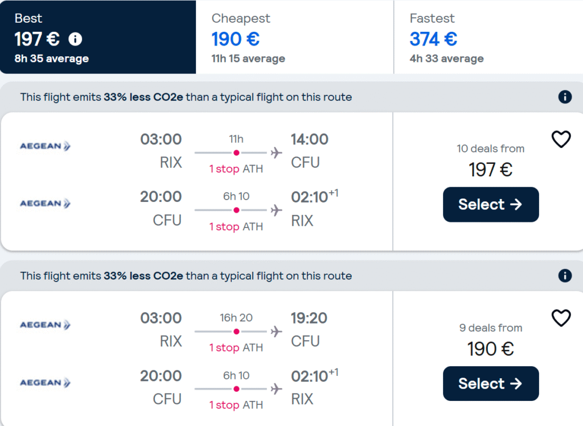Click Aegean logo on 03:00 to 19:20 leg
Image resolution: width=583 pixels, height=426 pixels.
click(x=45, y=325)
